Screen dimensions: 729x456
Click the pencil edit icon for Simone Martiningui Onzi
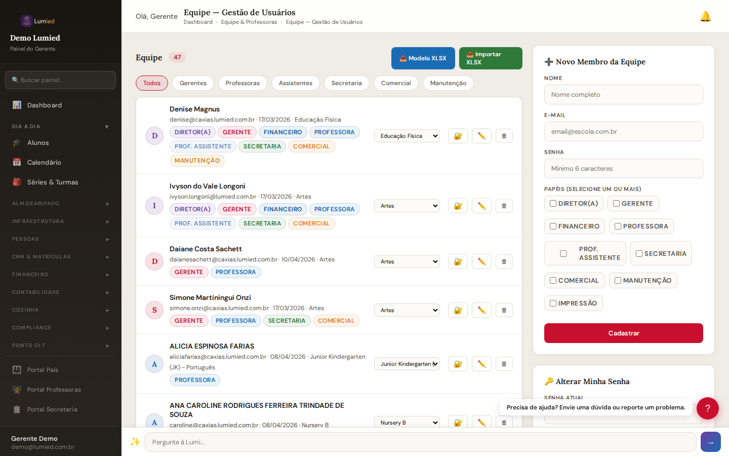[481, 310]
